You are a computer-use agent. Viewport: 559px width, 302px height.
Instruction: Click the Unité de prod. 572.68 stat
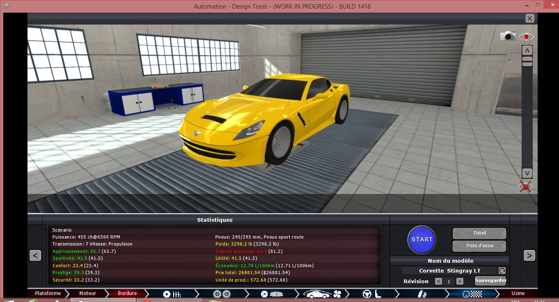[x=251, y=280]
